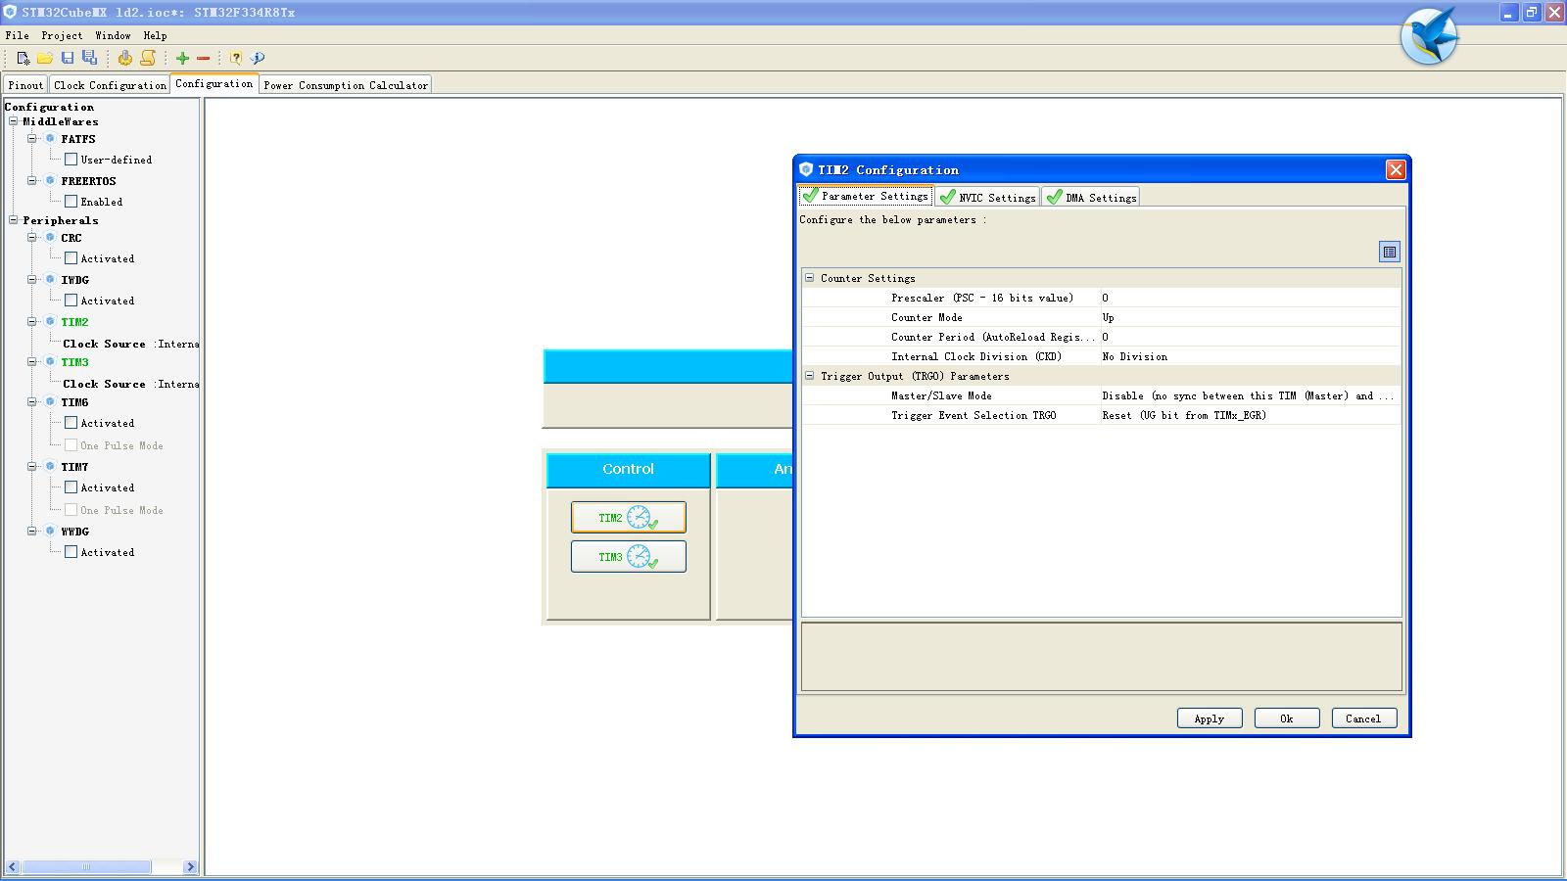Open the Master/Slave Mode value dropdown
The width and height of the screenshot is (1567, 881).
tap(1250, 395)
